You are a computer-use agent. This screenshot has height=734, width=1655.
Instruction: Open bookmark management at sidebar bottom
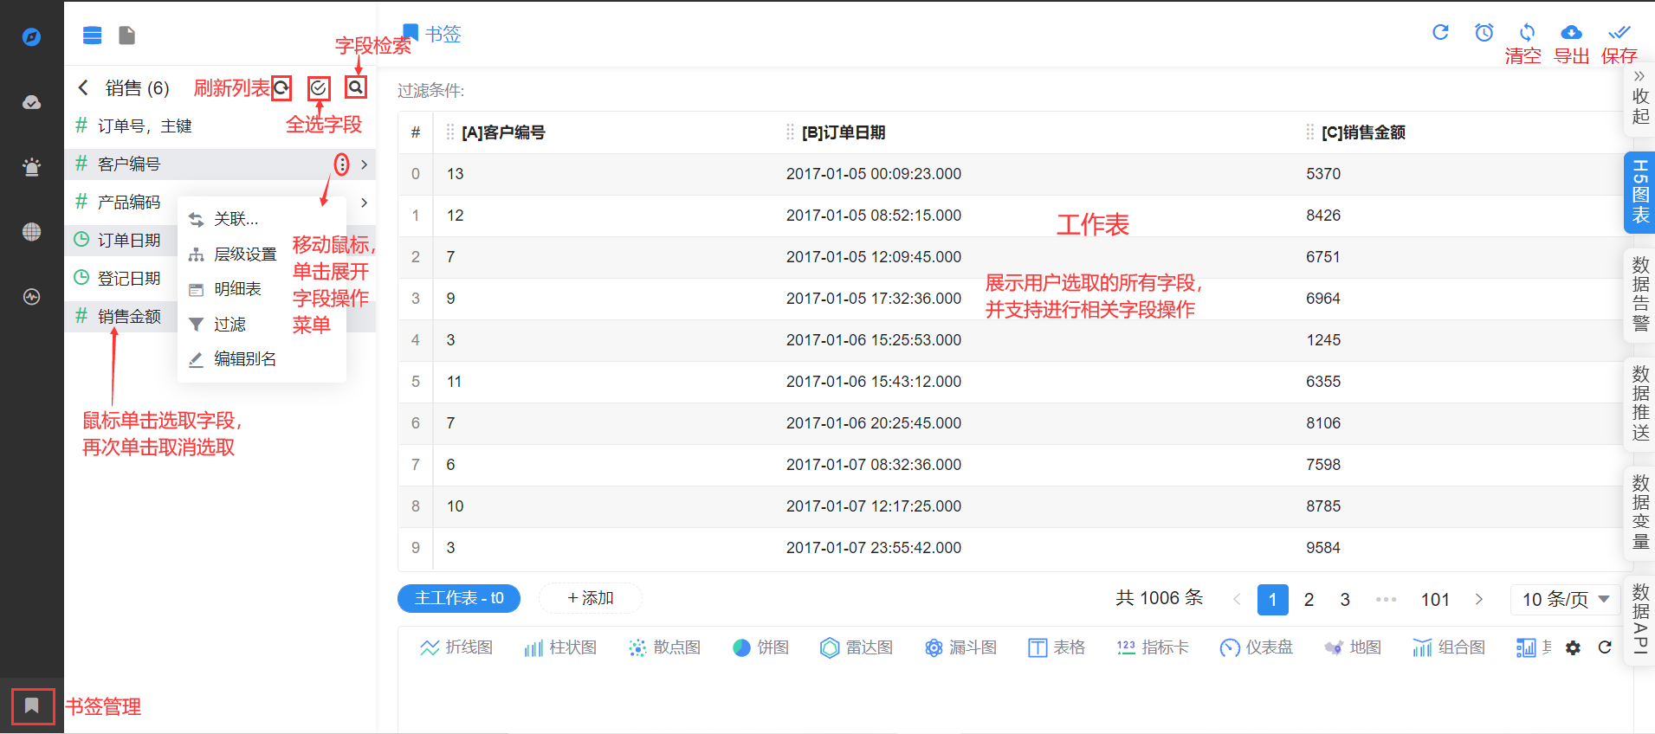pyautogui.click(x=32, y=706)
